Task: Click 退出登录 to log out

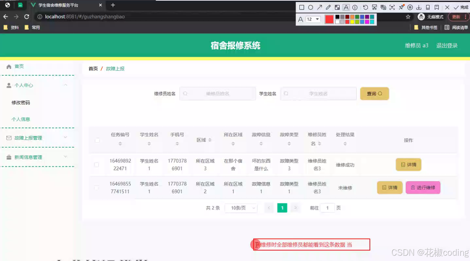Action: point(447,46)
